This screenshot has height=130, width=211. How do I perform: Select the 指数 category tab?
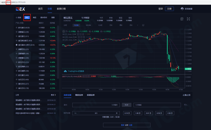pyautogui.click(x=53, y=18)
